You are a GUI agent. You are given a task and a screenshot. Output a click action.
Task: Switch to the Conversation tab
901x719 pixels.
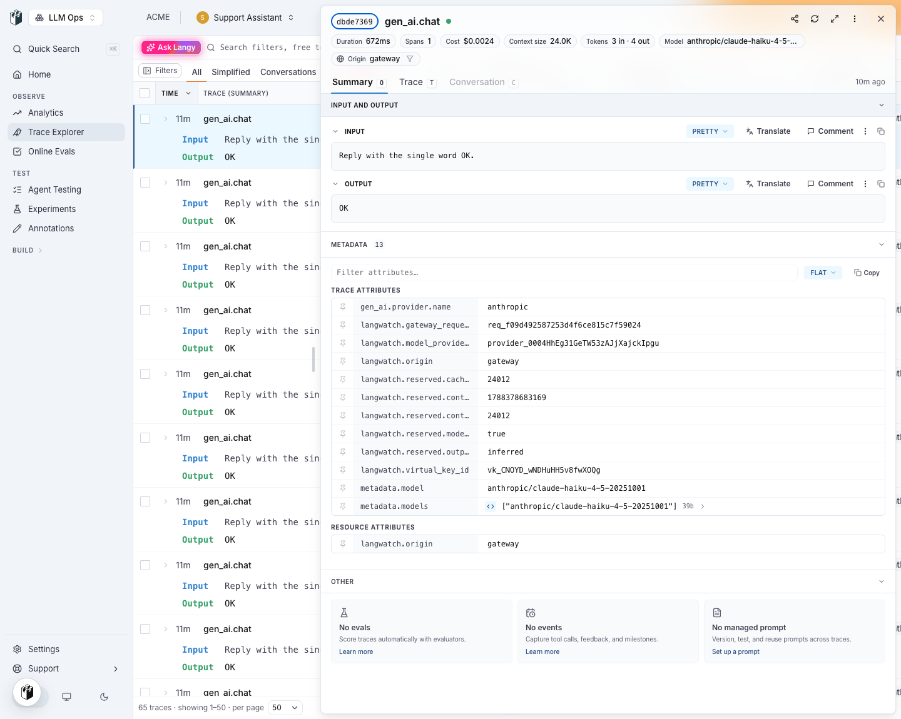pyautogui.click(x=483, y=82)
